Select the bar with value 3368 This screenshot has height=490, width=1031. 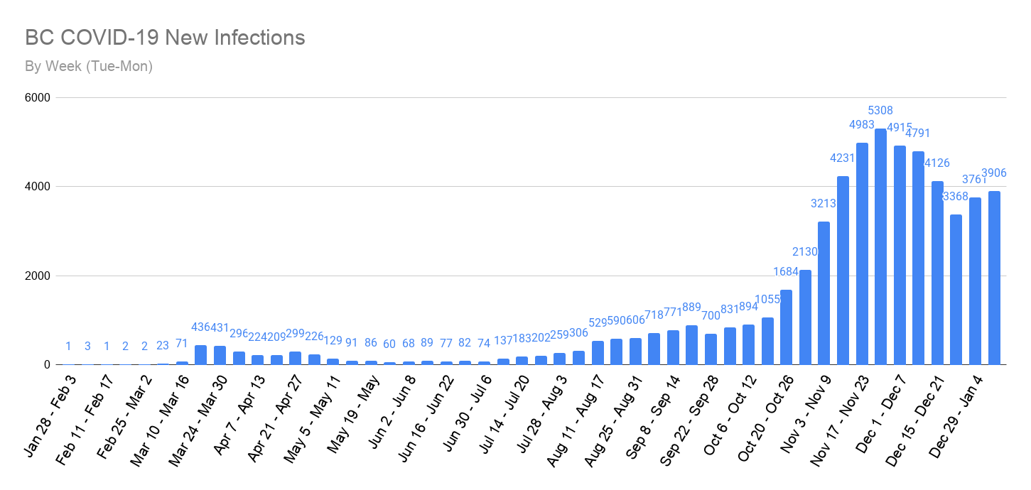[x=956, y=290]
